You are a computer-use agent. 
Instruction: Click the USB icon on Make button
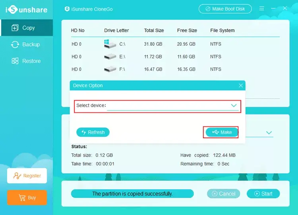215,132
